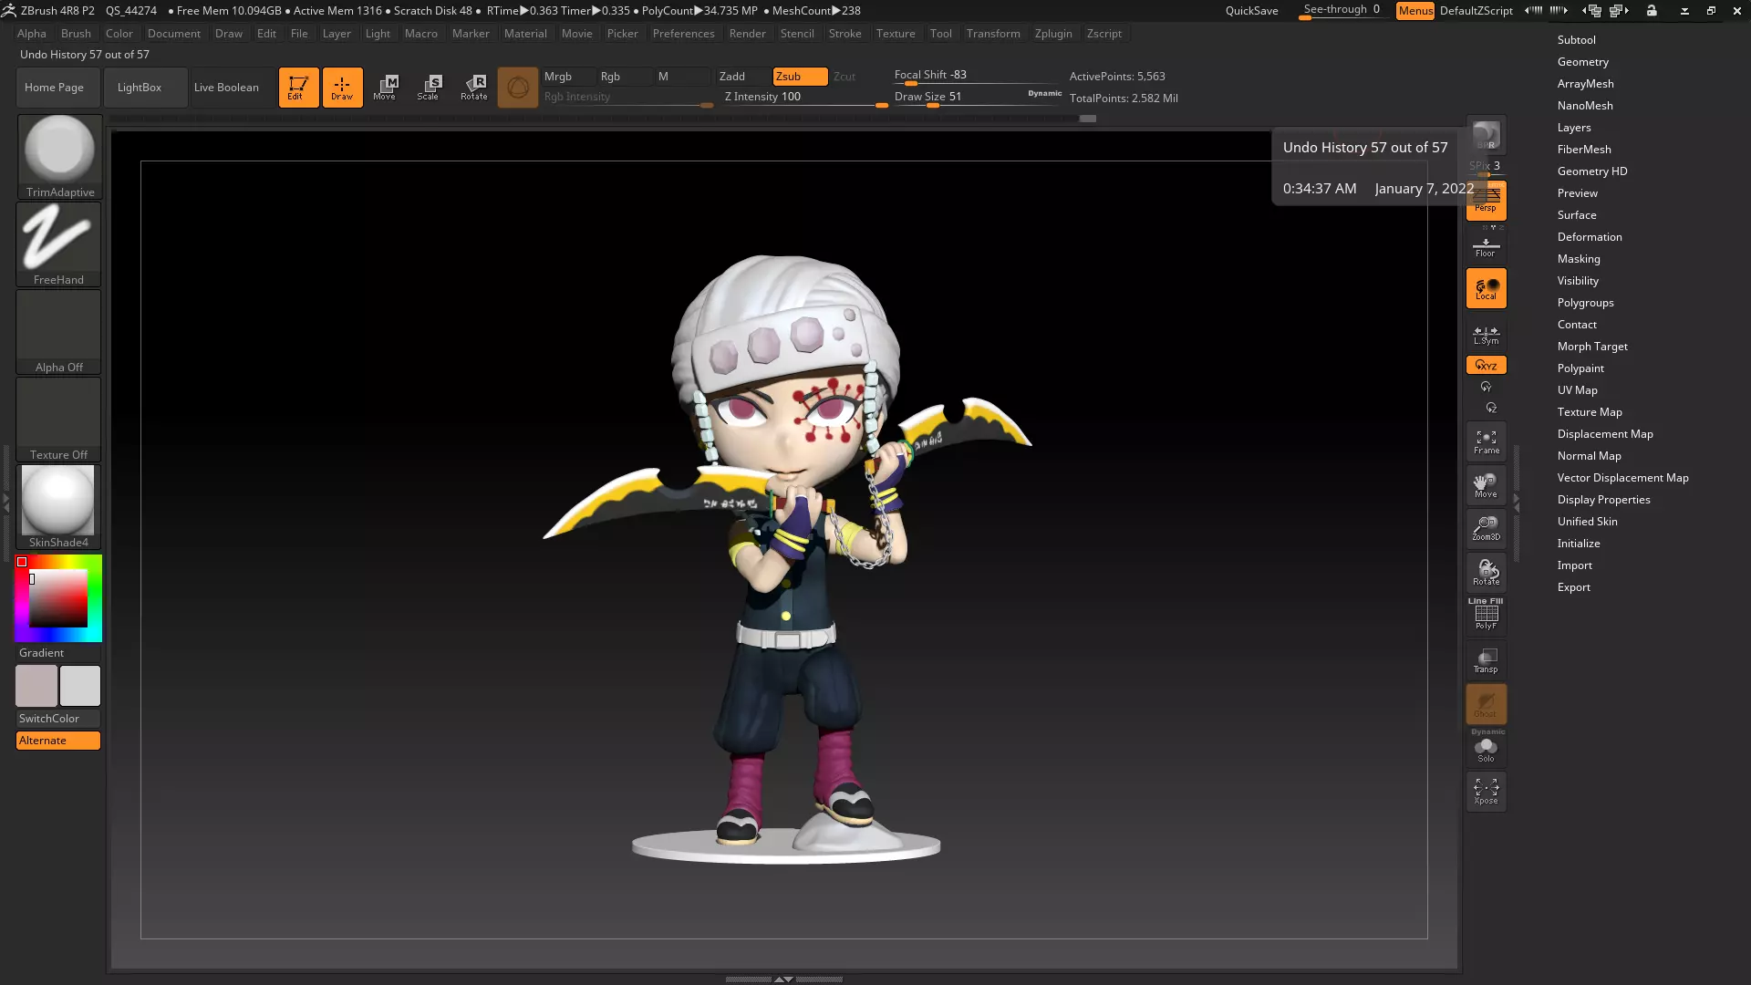This screenshot has width=1751, height=985.
Task: Adjust Focal Shift slider
Action: [x=977, y=76]
